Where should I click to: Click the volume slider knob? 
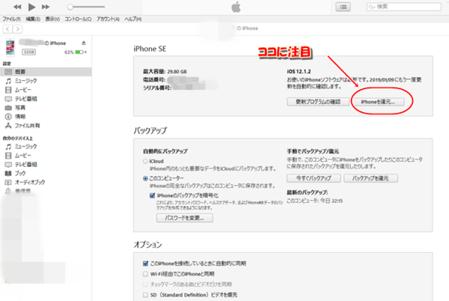click(70, 7)
